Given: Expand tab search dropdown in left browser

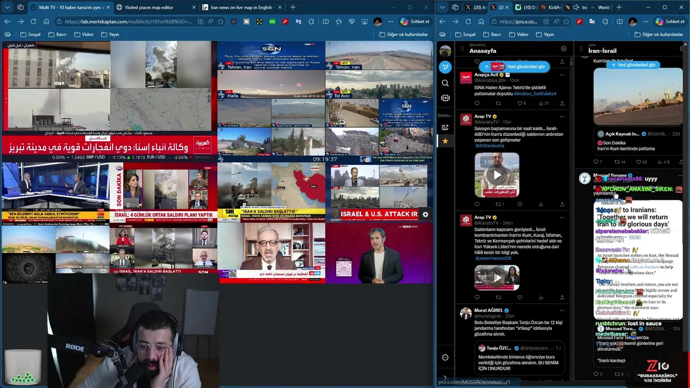Looking at the screenshot, I should (x=8, y=8).
